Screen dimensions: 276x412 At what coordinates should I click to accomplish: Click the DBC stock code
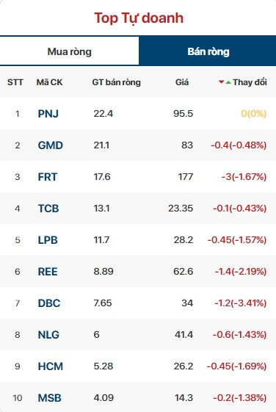49,303
